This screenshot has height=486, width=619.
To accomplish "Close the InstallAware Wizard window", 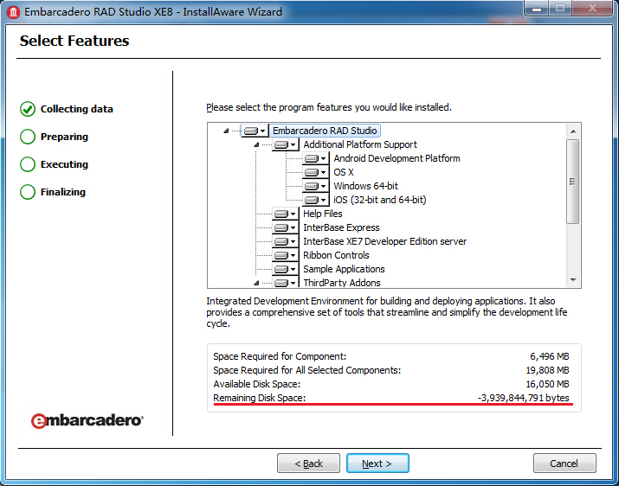I will pyautogui.click(x=592, y=8).
